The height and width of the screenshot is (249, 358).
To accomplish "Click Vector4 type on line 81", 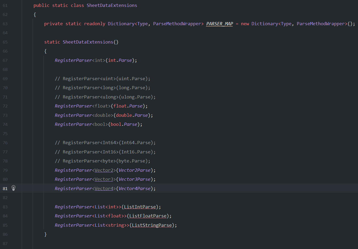I will coord(104,188).
